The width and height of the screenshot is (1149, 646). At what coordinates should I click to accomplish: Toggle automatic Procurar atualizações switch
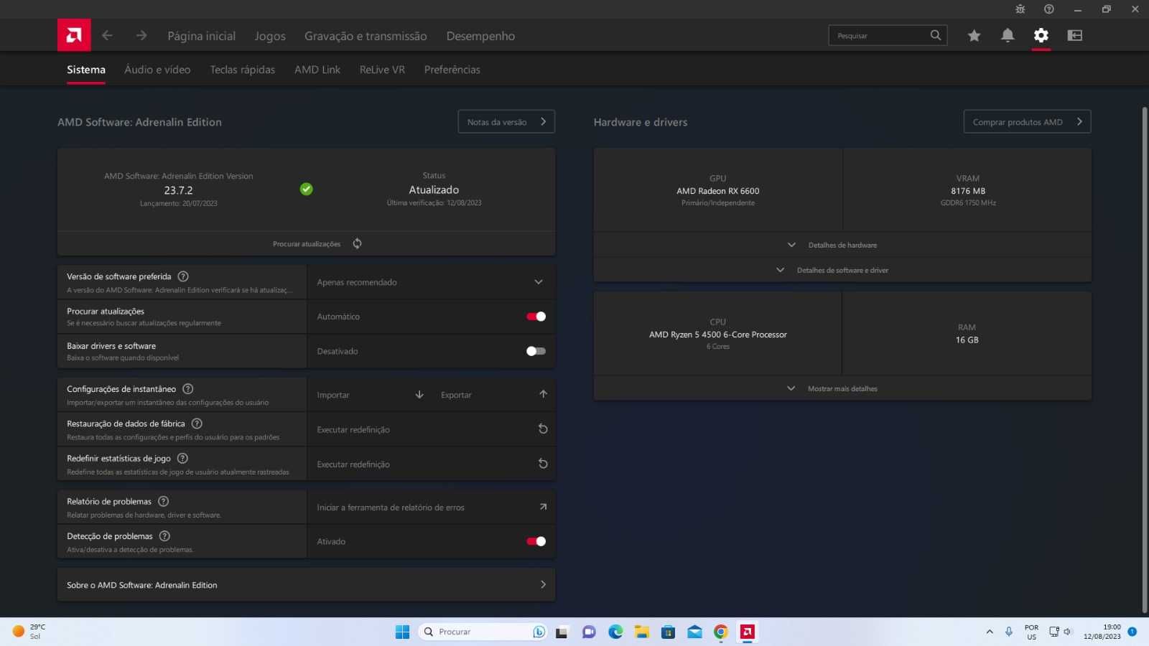coord(536,317)
